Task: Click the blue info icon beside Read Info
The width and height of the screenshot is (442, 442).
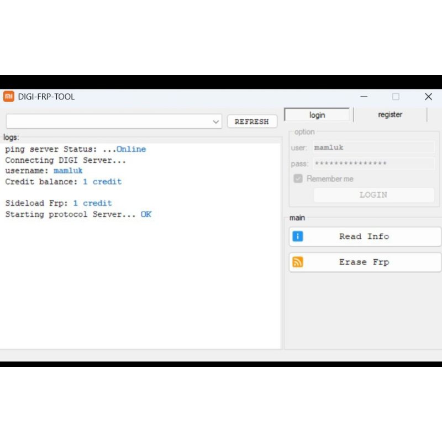Action: pos(298,236)
